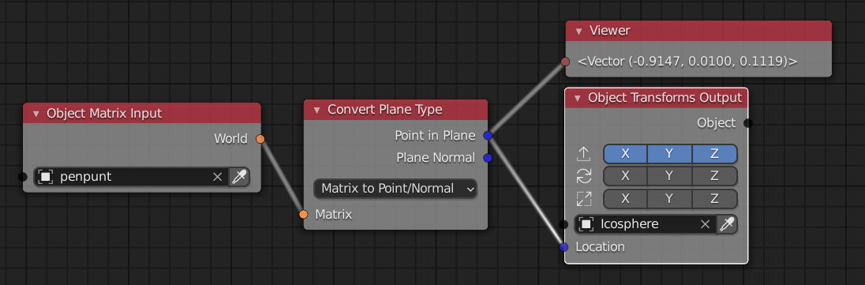Toggle location Z in Object Transforms Output
Screen dimensions: 865x285
pyautogui.click(x=714, y=154)
